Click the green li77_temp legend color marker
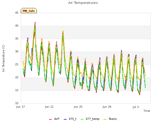 pyautogui.click(x=82, y=119)
